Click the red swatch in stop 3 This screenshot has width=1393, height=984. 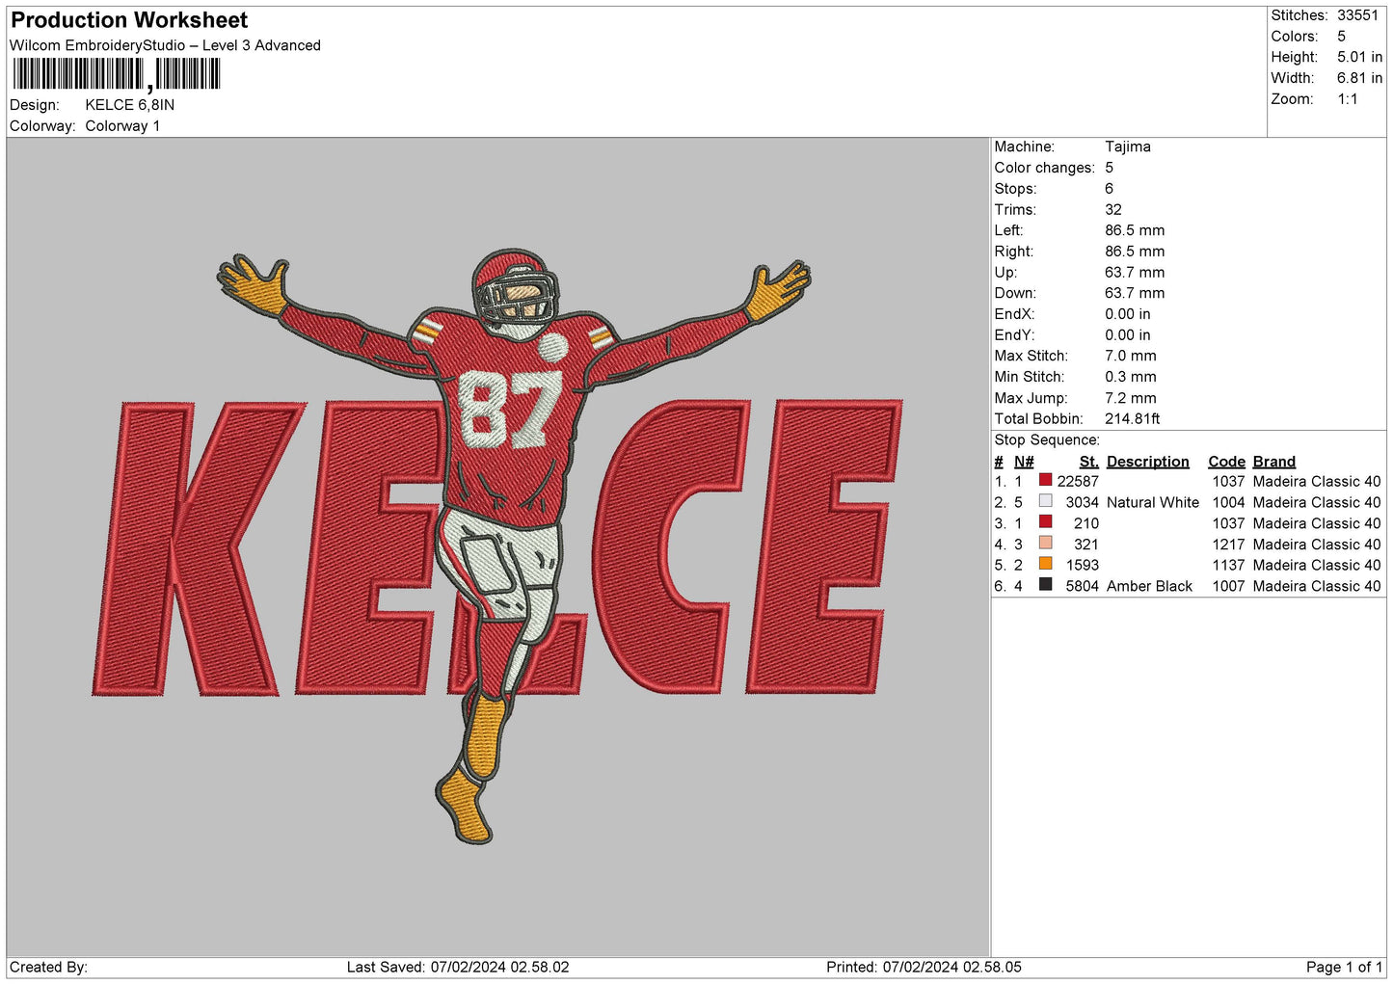coord(1045,522)
